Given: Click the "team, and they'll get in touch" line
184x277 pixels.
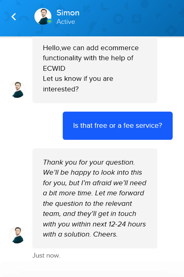Looking at the screenshot, I should click(89, 214).
